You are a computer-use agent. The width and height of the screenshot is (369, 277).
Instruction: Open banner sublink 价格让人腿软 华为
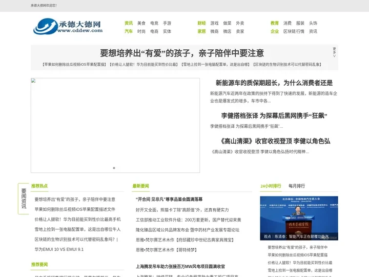[144, 64]
